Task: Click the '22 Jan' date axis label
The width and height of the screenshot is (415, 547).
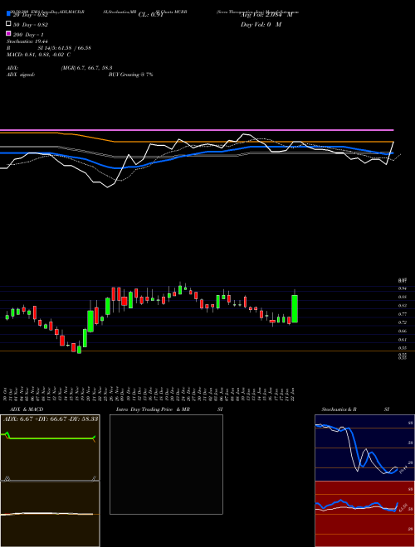Action: pos(293,395)
